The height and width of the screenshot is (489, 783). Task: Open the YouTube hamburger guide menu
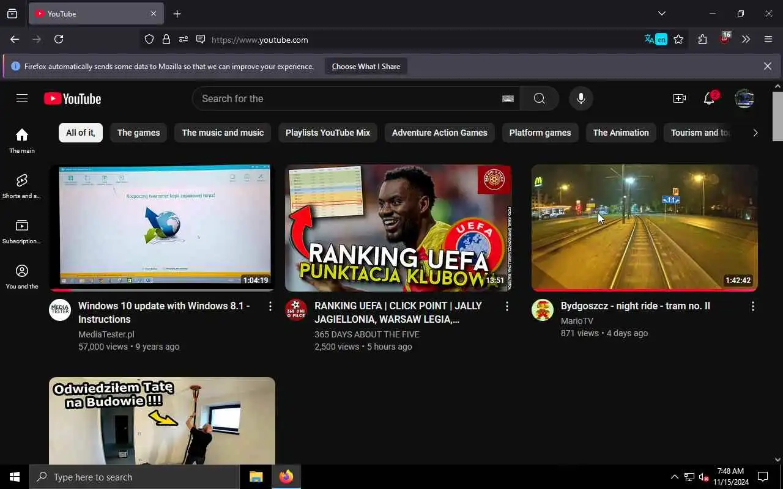click(x=22, y=98)
